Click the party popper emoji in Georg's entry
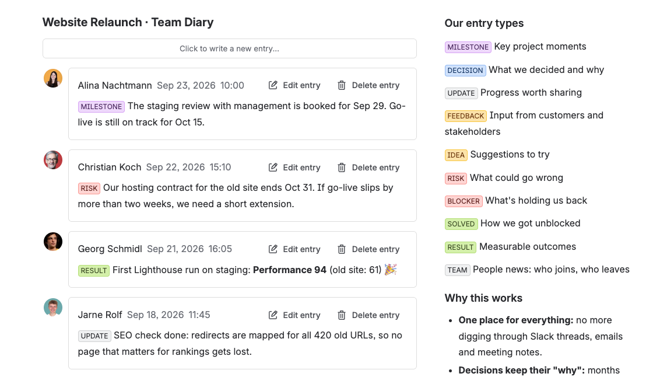 391,270
